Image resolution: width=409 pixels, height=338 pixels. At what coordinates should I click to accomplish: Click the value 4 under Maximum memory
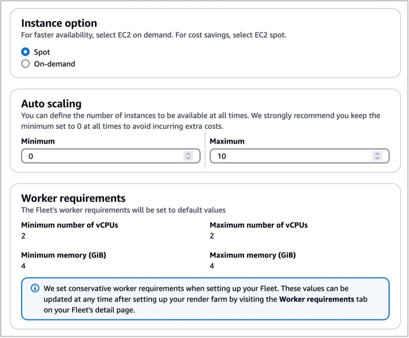pos(212,266)
